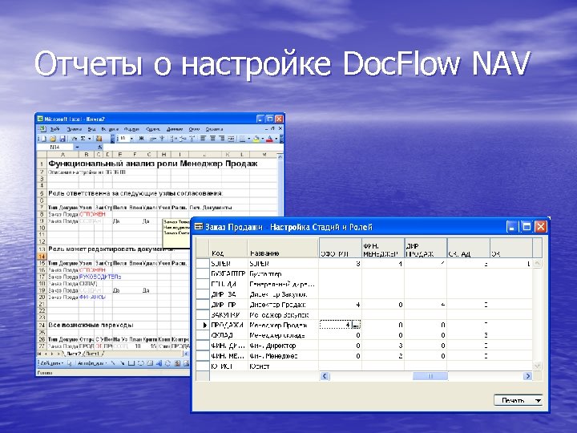Click lookup button in ПРОДАЖИ row cell
Screen dimensions: 577x433
tap(356, 325)
